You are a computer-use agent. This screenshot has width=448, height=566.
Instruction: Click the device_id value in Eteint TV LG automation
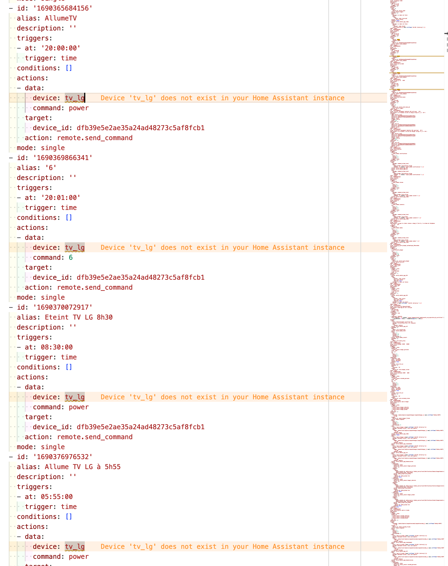(141, 427)
